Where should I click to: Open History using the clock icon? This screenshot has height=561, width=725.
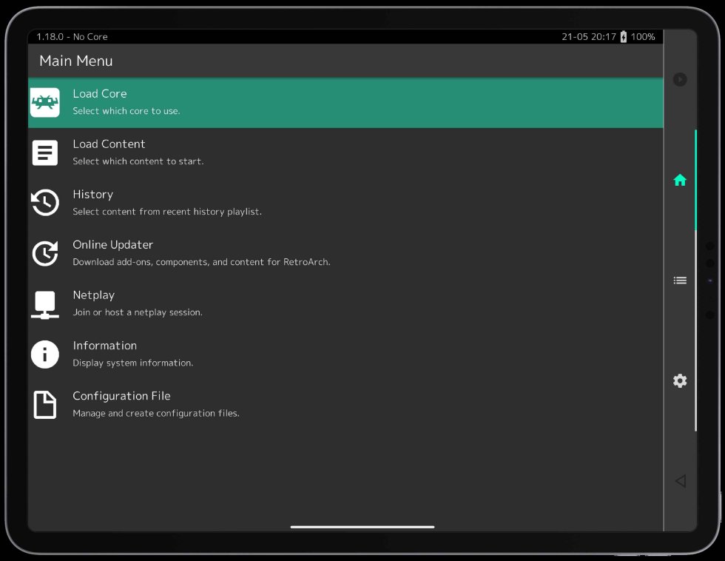click(44, 203)
